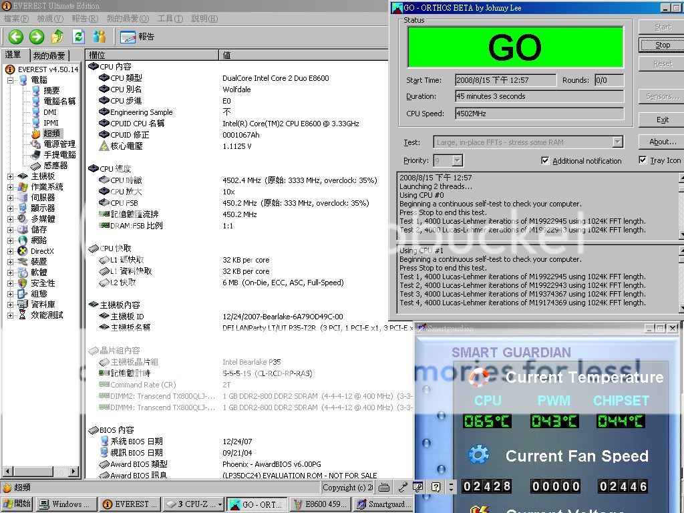Viewport: 684px width, 513px height.
Task: Click the Current Fan Speed gear icon
Action: 478,456
